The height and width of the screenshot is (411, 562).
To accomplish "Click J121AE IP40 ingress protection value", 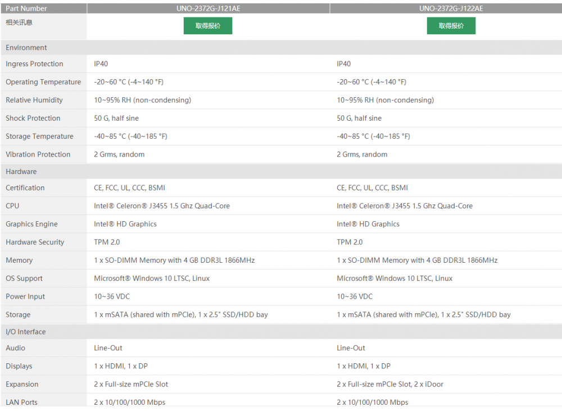I will point(101,63).
